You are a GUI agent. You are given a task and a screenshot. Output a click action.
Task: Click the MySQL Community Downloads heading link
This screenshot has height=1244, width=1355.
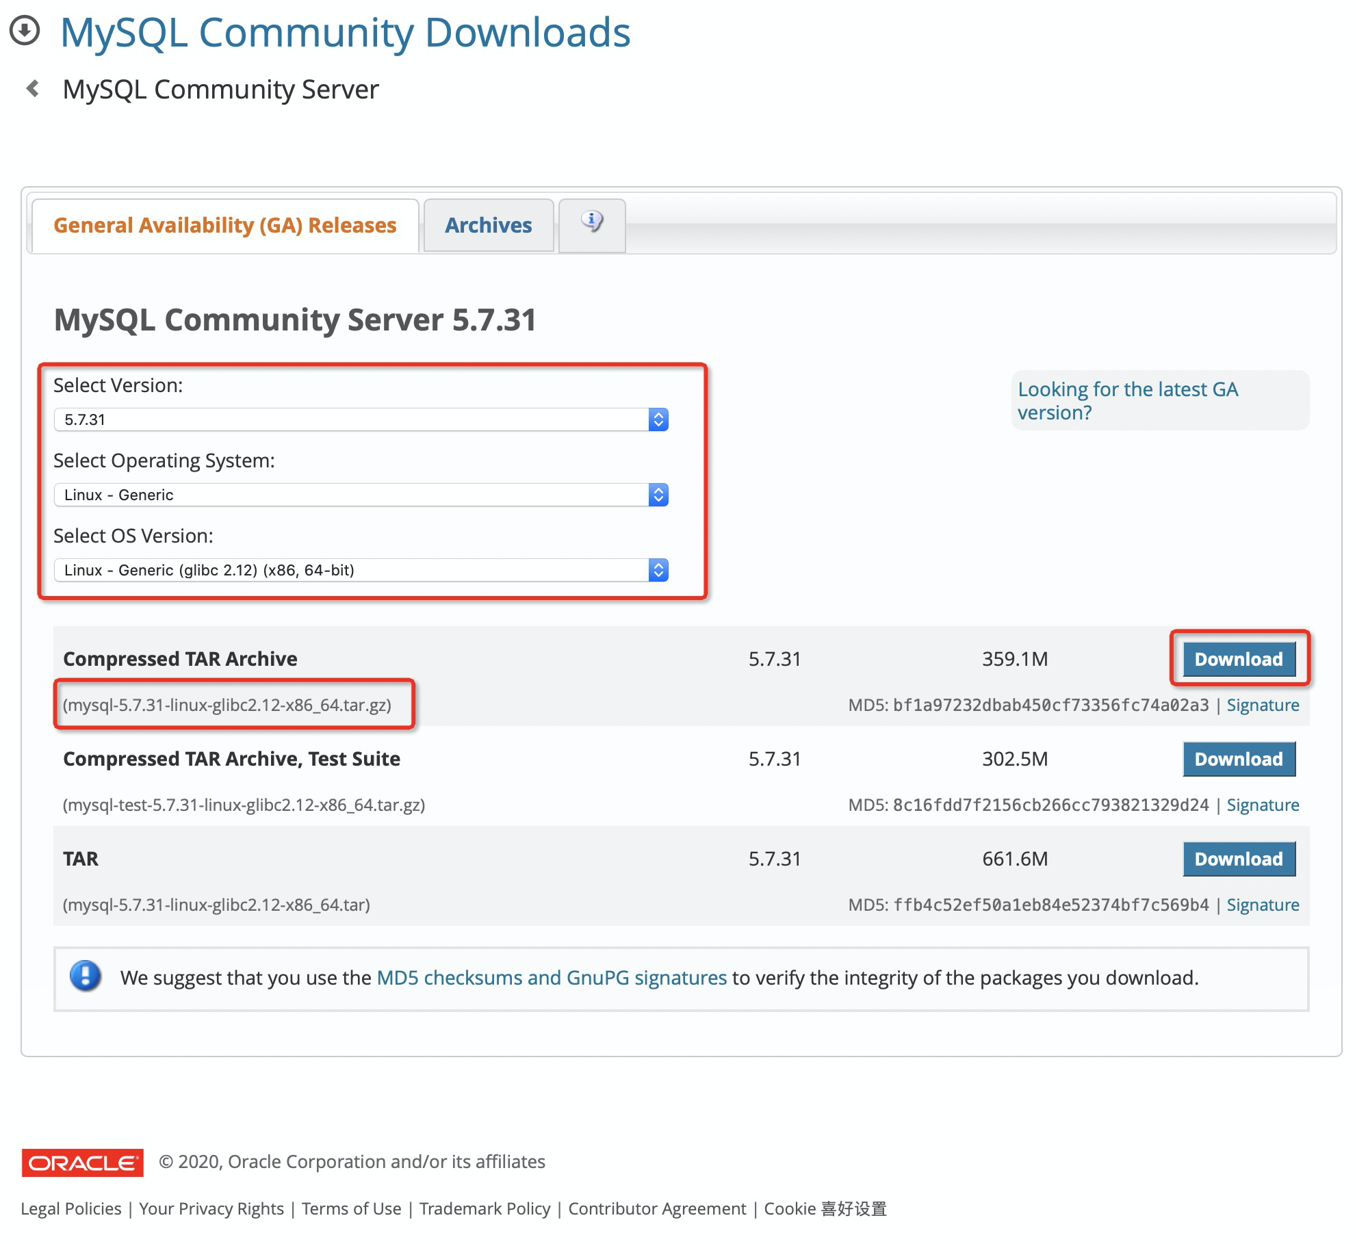click(x=345, y=32)
